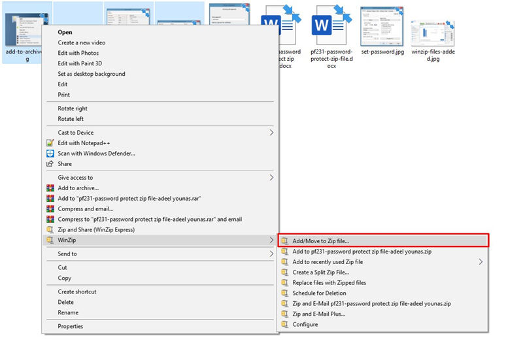
Task: Expand Cast to Device submenu arrow
Action: pyautogui.click(x=271, y=133)
